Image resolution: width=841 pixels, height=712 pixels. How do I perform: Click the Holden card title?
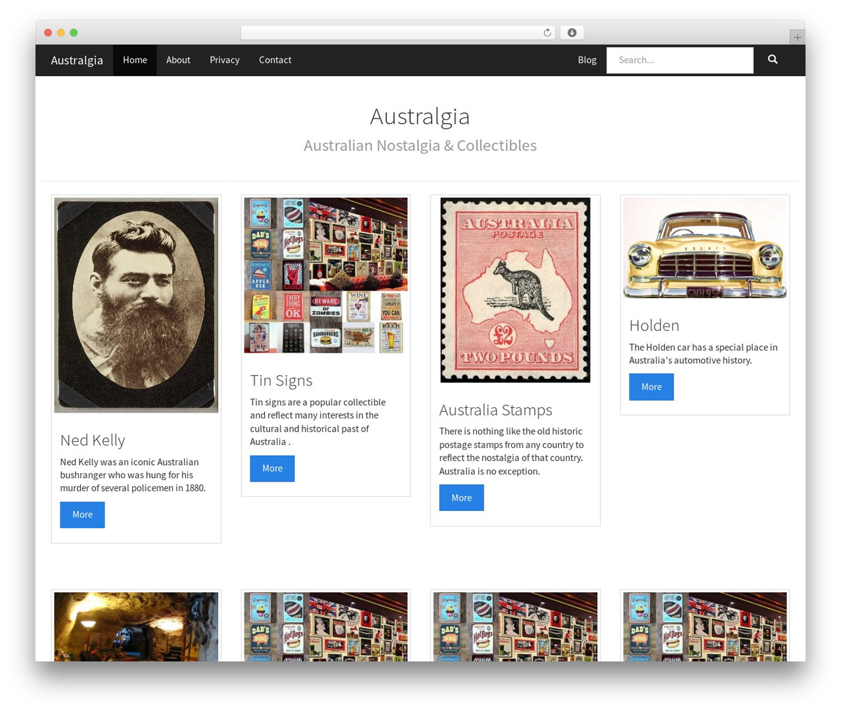[654, 325]
